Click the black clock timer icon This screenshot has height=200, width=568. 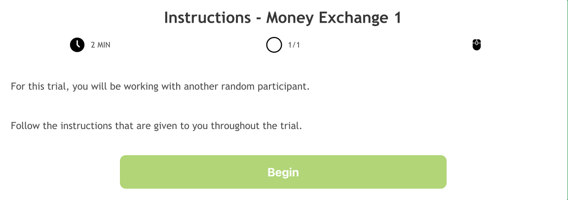click(x=77, y=45)
